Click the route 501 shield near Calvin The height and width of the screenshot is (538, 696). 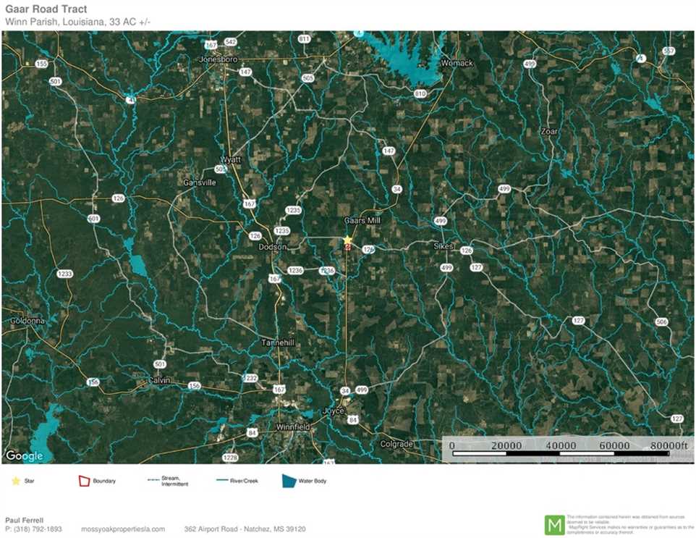160,364
